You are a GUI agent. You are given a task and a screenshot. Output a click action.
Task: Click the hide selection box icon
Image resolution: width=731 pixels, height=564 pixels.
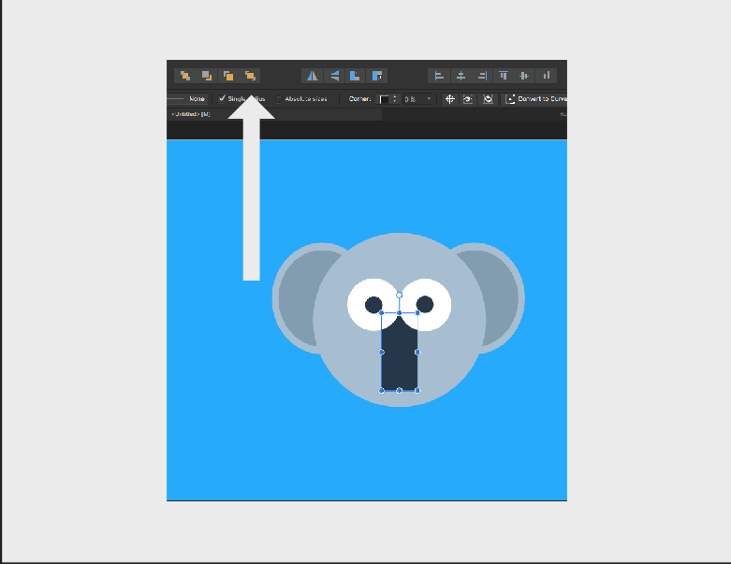click(468, 99)
